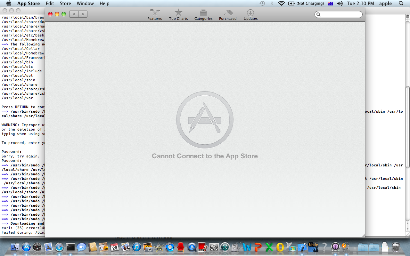Open Time Machine from the Dock
The image size is (410, 256).
click(225, 247)
